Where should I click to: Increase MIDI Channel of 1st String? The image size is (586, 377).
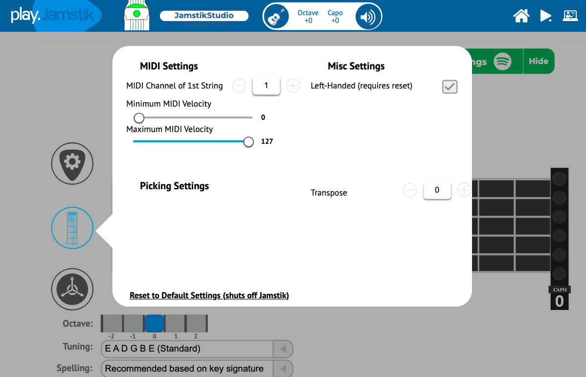point(293,86)
